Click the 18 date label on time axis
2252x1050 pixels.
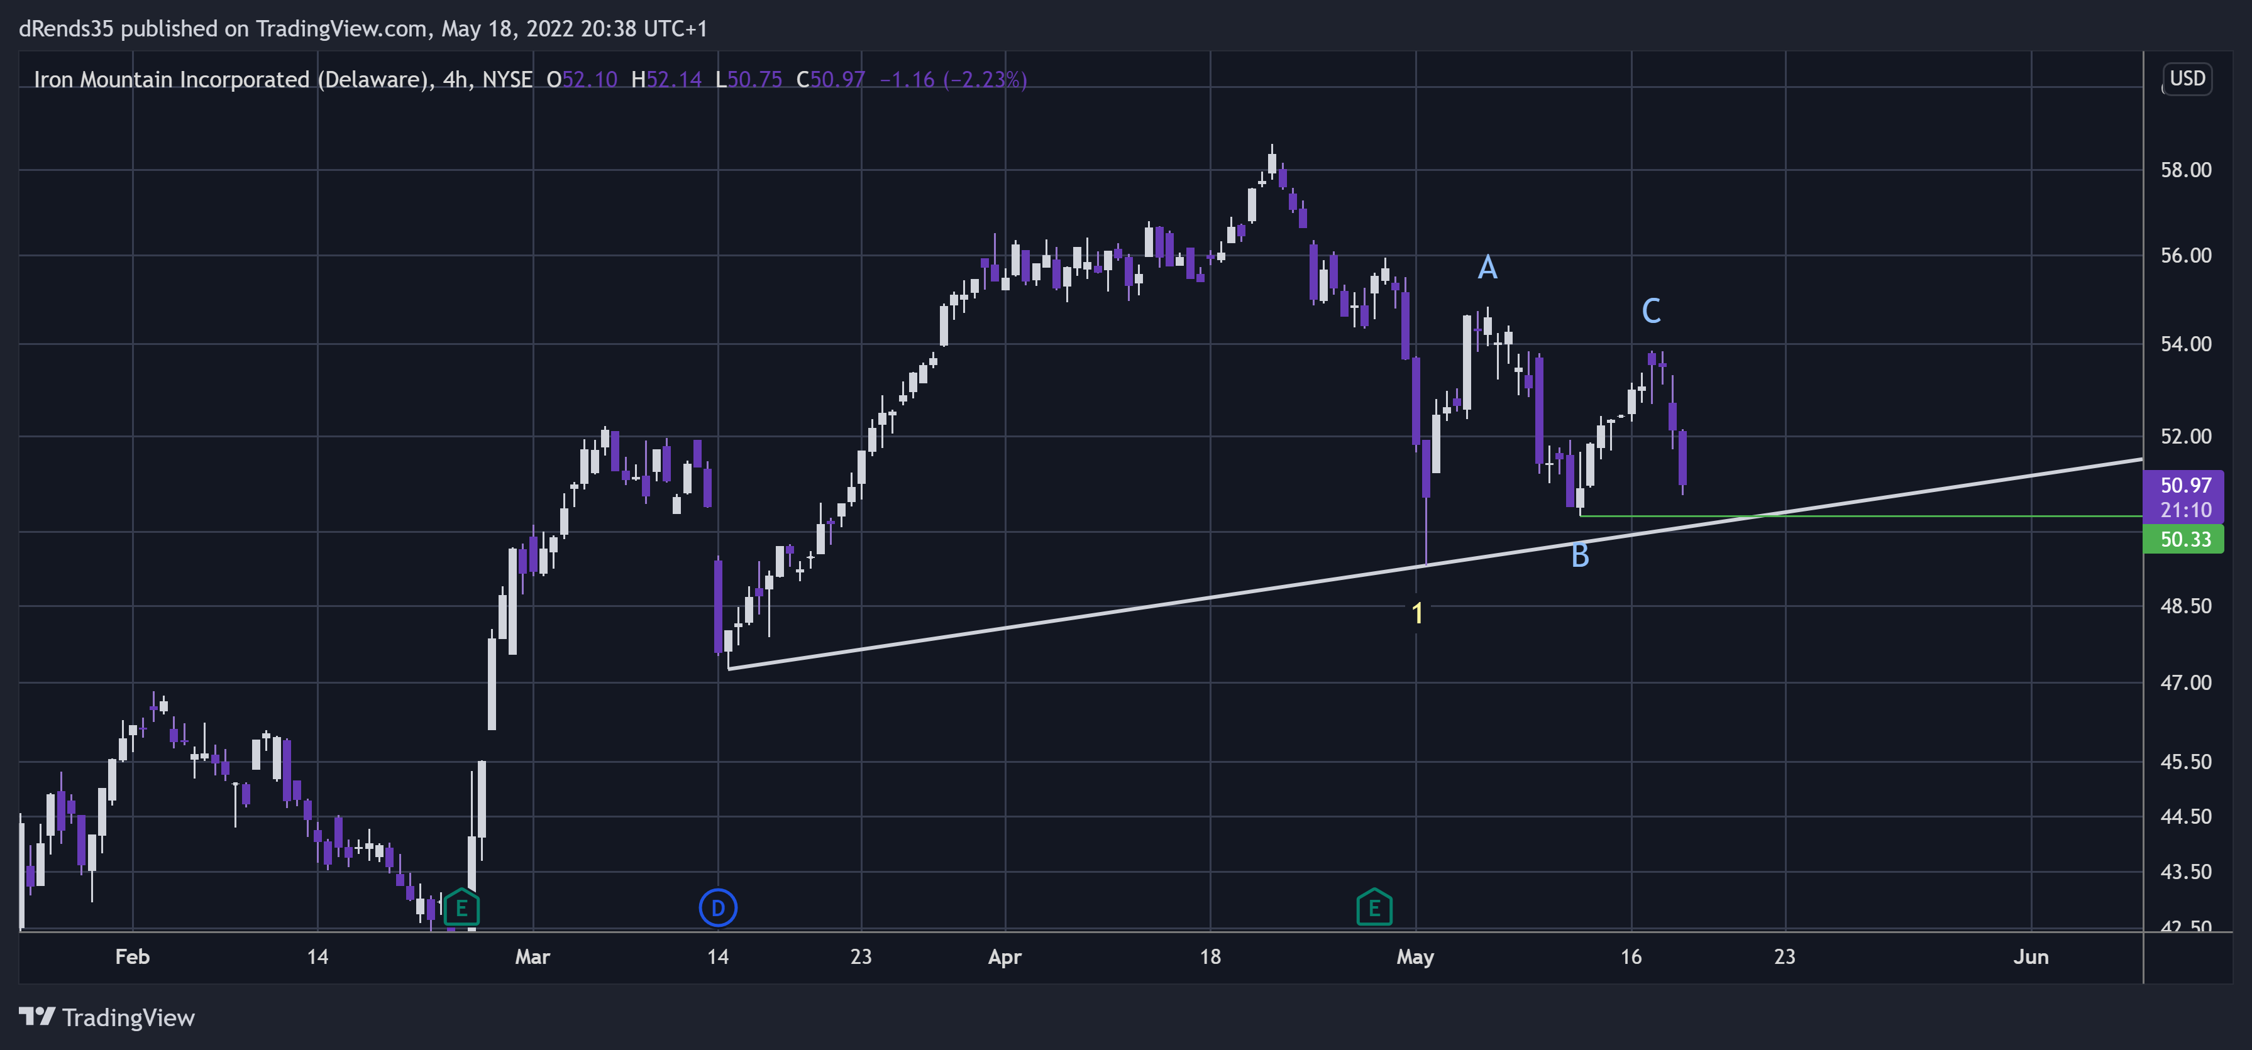(x=1210, y=956)
